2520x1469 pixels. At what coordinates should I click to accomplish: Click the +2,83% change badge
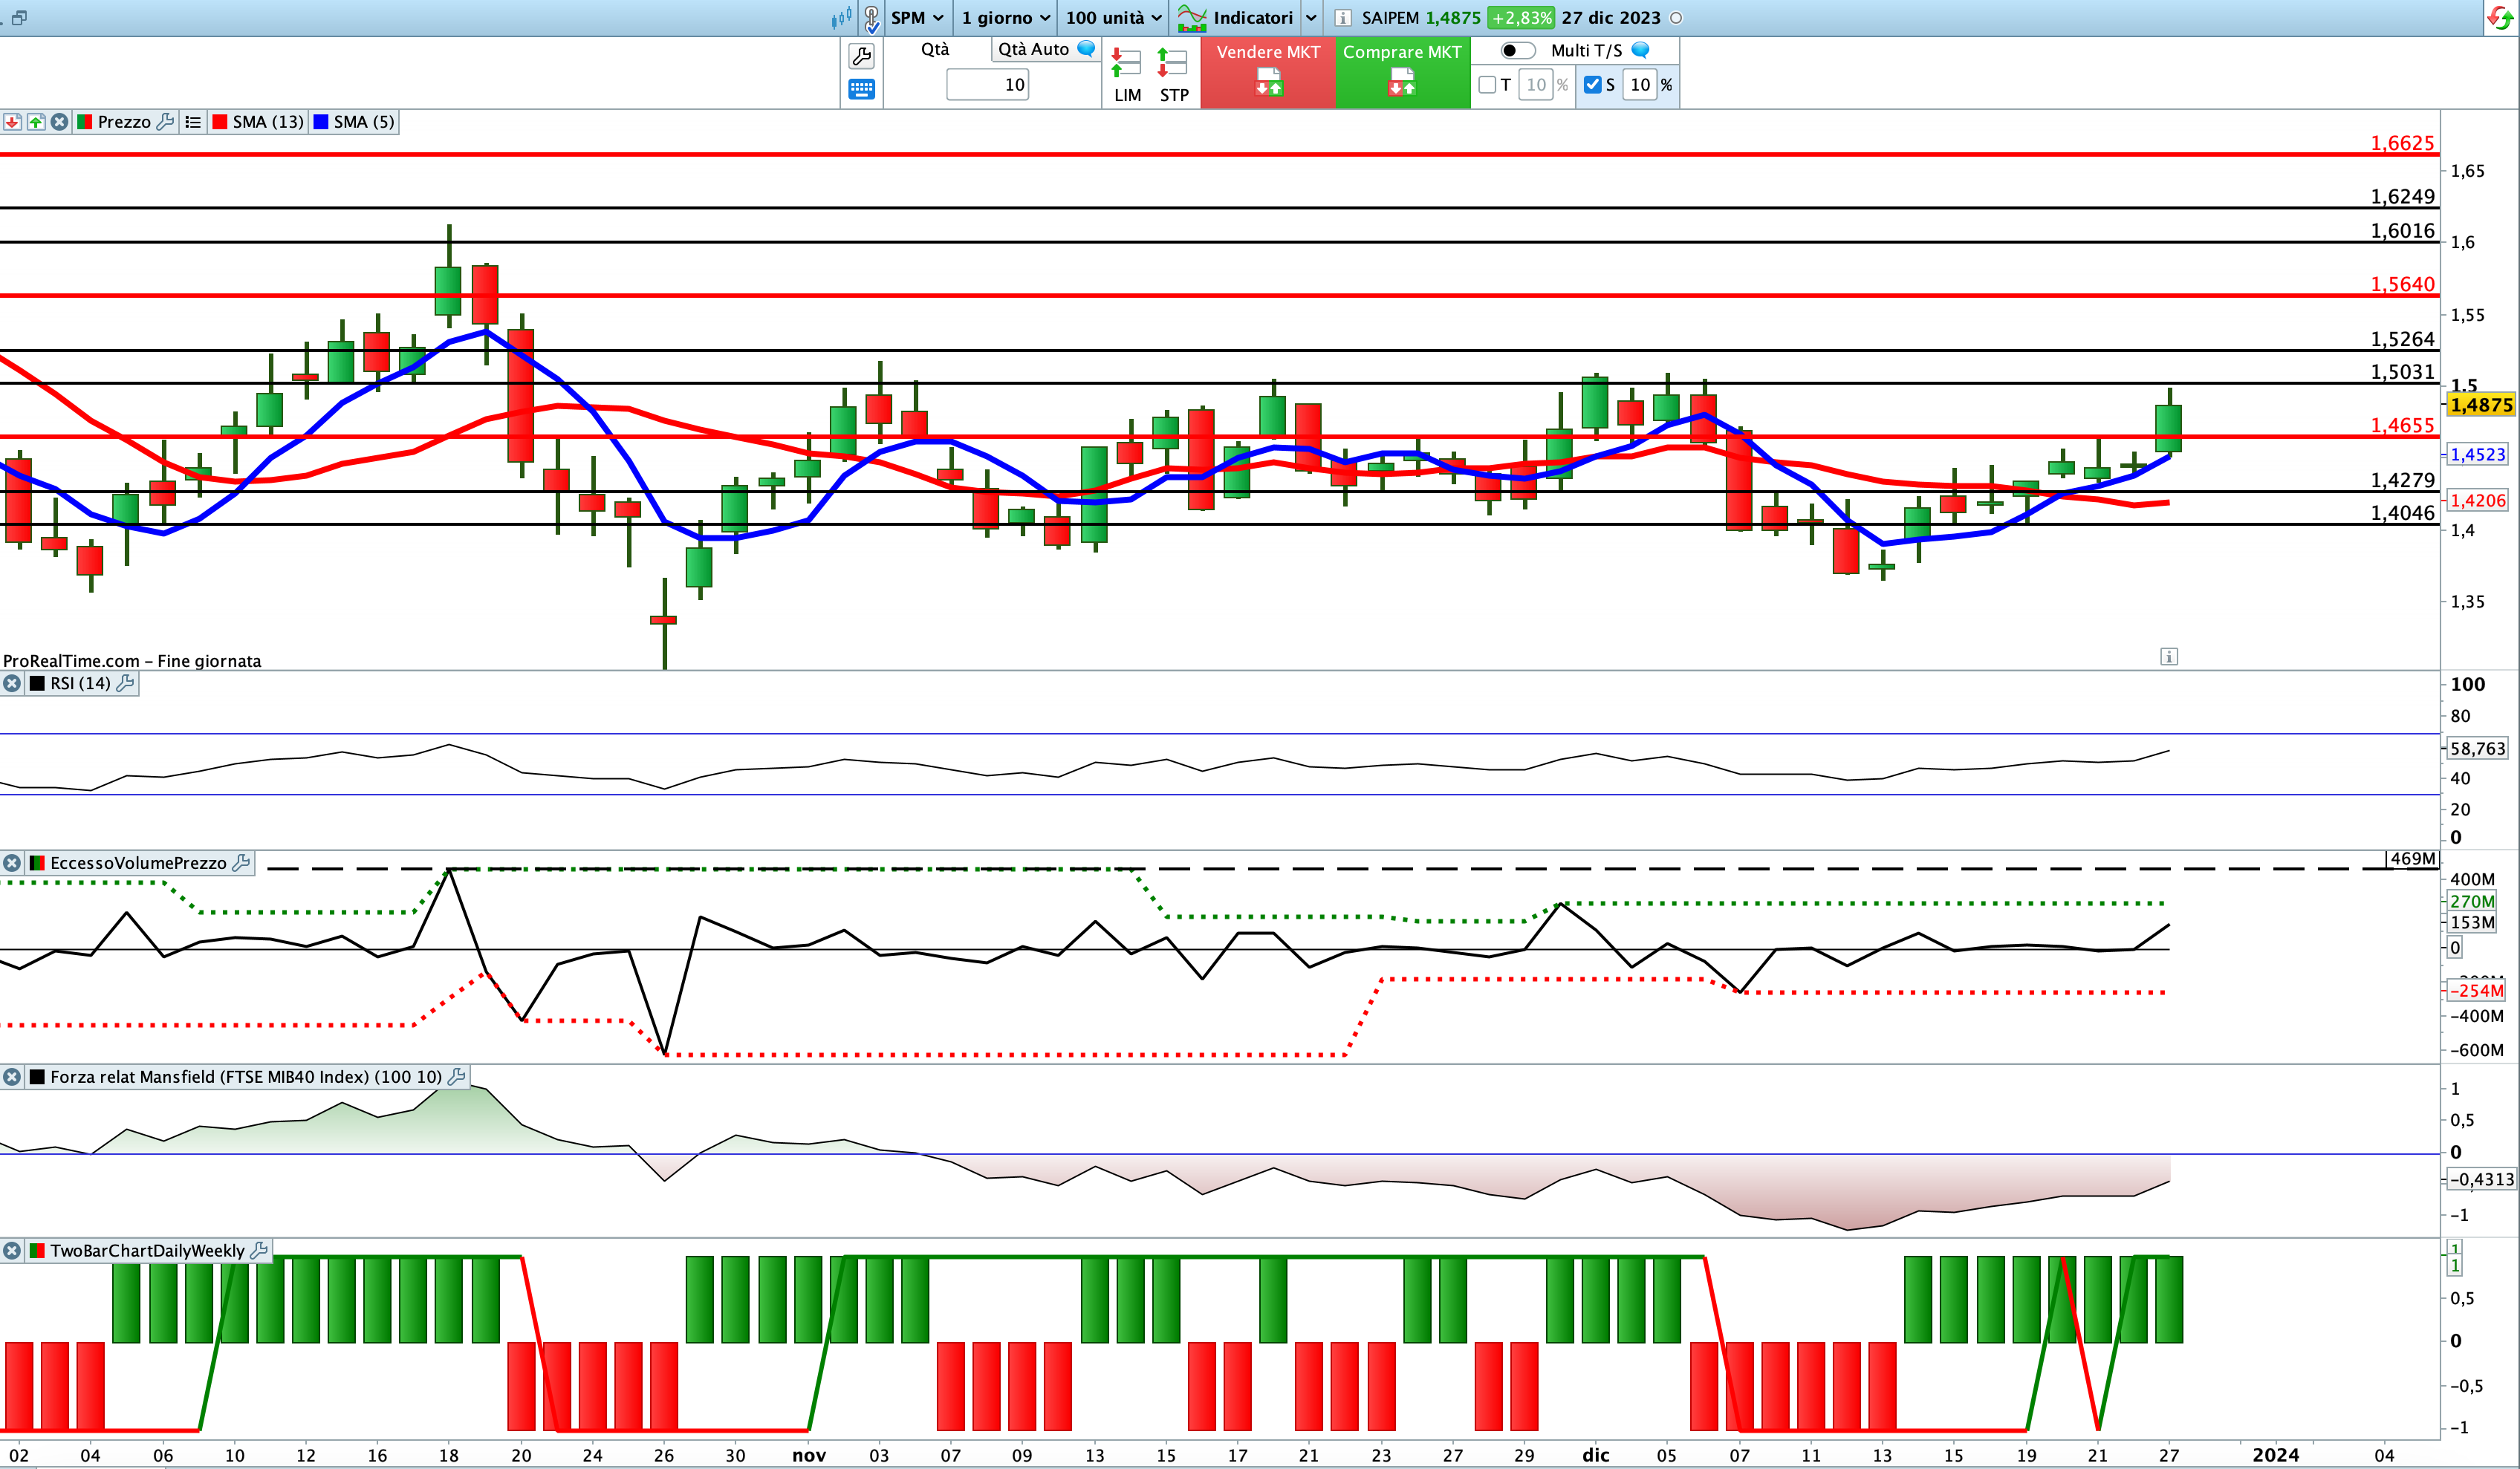(x=1521, y=18)
